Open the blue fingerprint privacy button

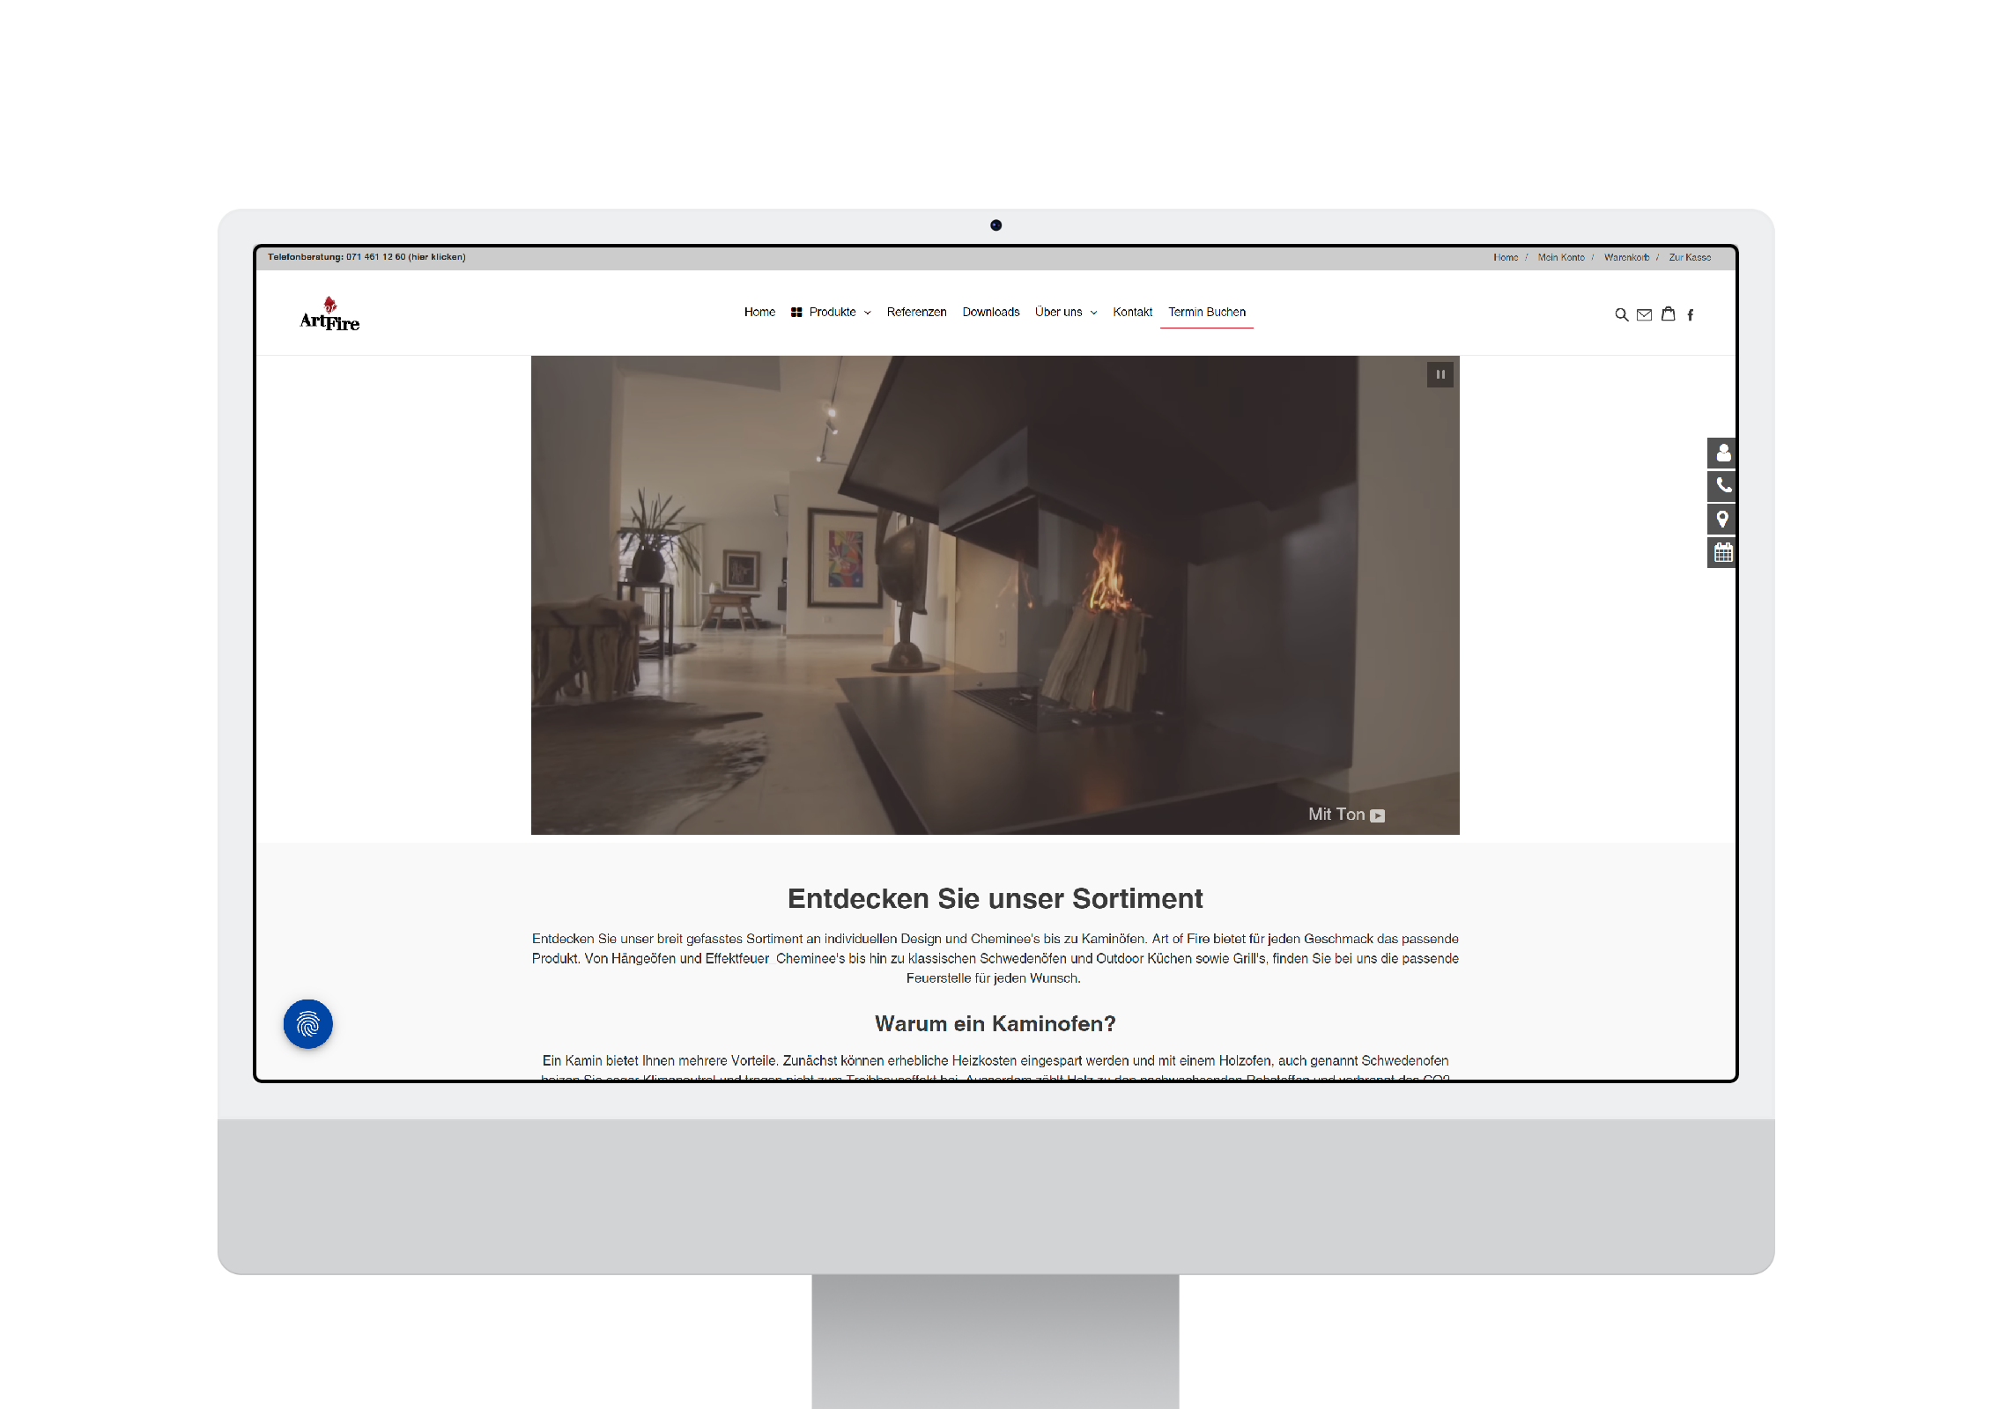pyautogui.click(x=307, y=1023)
